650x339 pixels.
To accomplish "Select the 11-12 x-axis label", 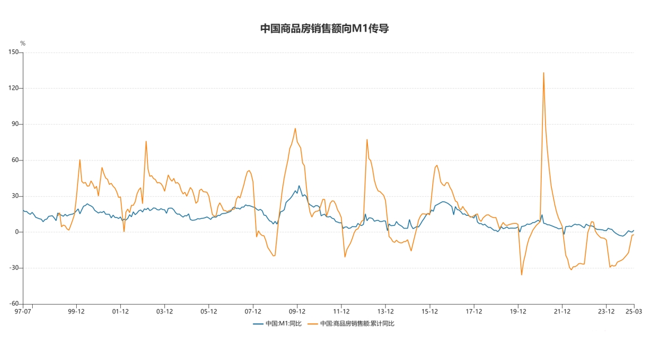I will click(x=341, y=311).
